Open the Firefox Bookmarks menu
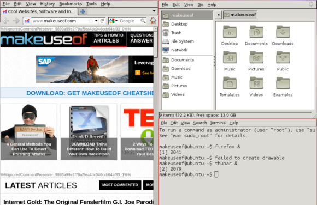The image size is (317, 205). coord(71,4)
